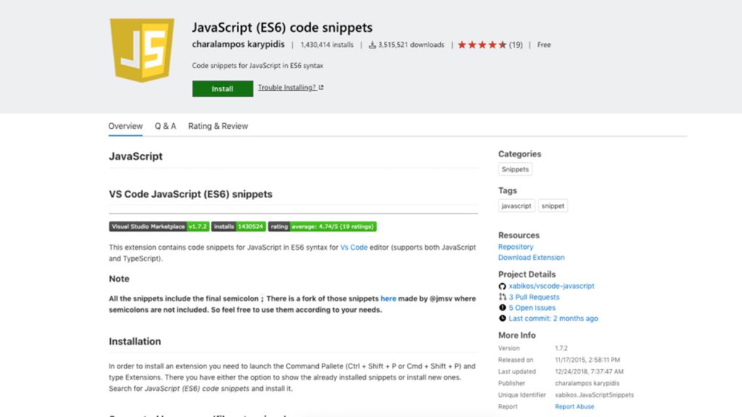Click the downloads count icon
The height and width of the screenshot is (417, 742).
372,45
